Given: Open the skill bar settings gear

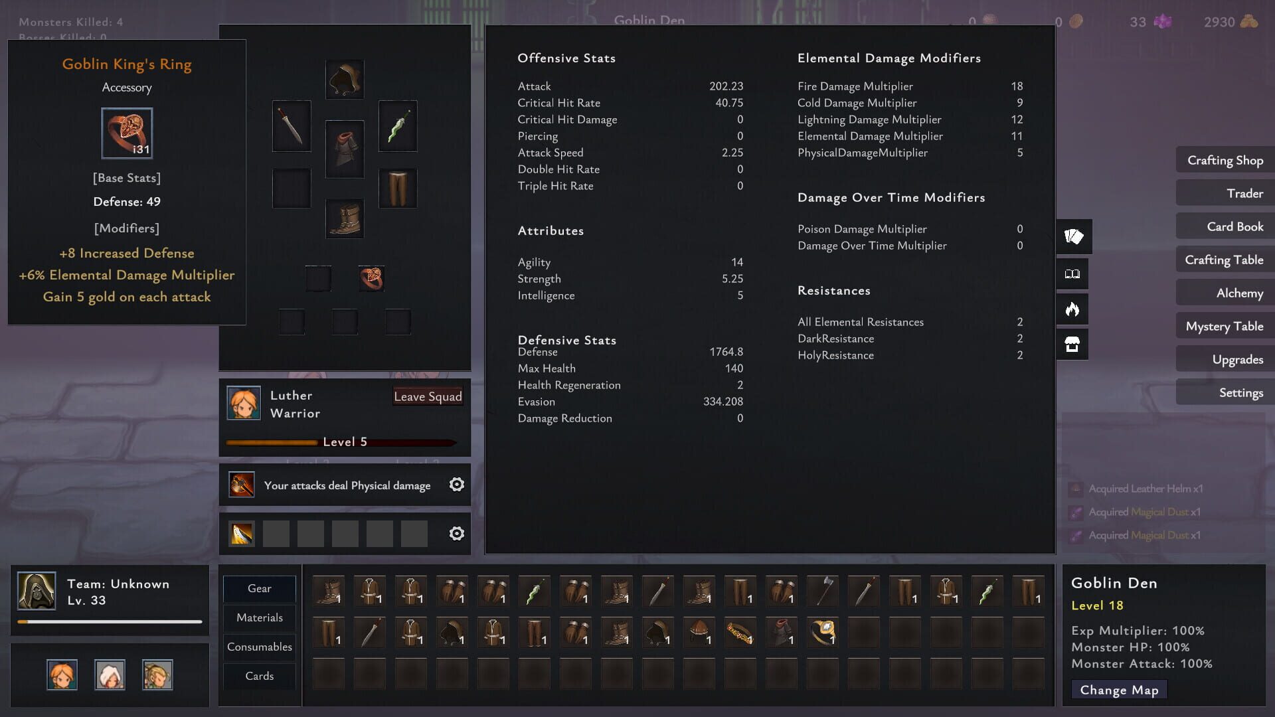Looking at the screenshot, I should (456, 533).
